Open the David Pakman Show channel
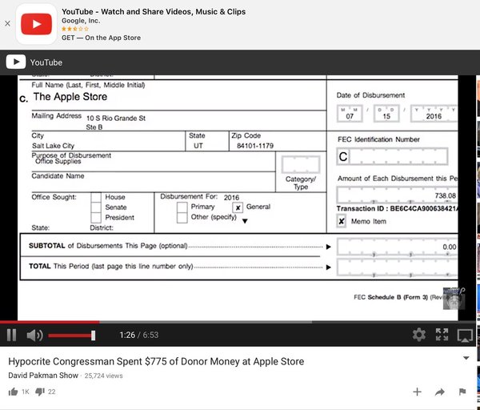Image resolution: width=480 pixels, height=410 pixels. coord(43,376)
